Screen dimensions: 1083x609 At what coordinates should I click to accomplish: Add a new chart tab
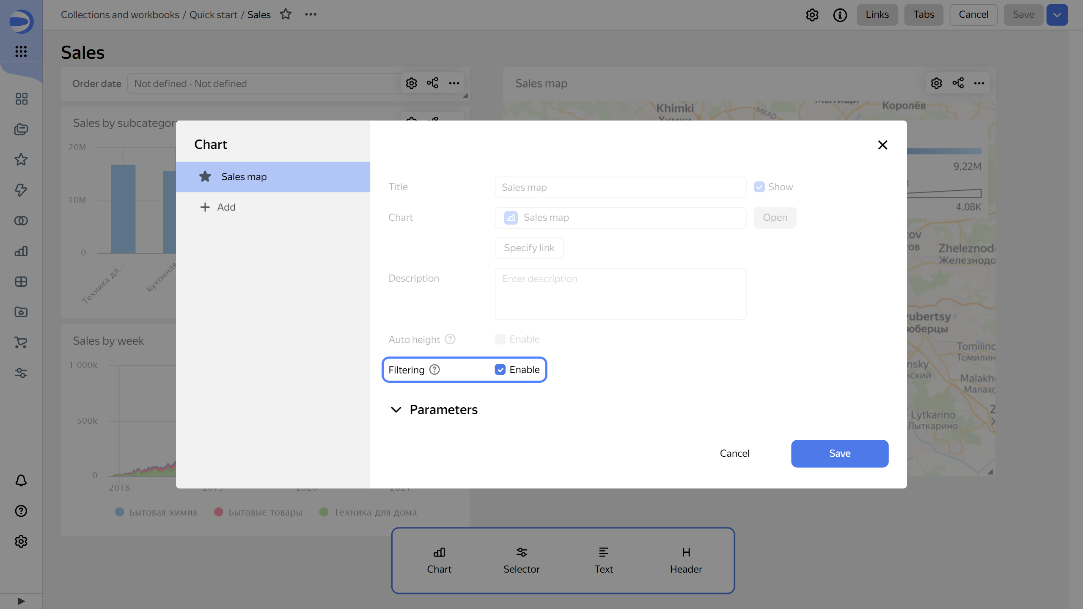click(218, 207)
